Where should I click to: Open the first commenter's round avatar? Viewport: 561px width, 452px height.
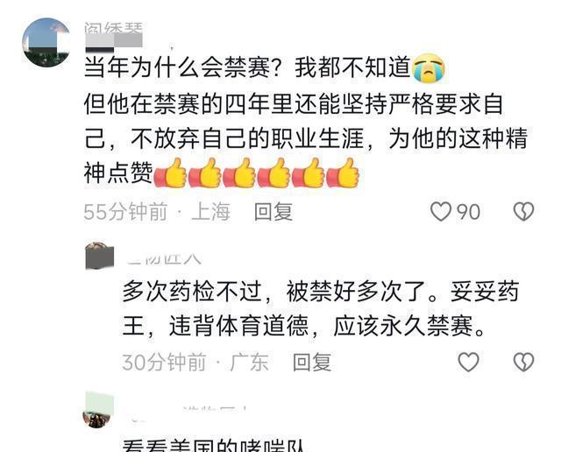coord(46,42)
